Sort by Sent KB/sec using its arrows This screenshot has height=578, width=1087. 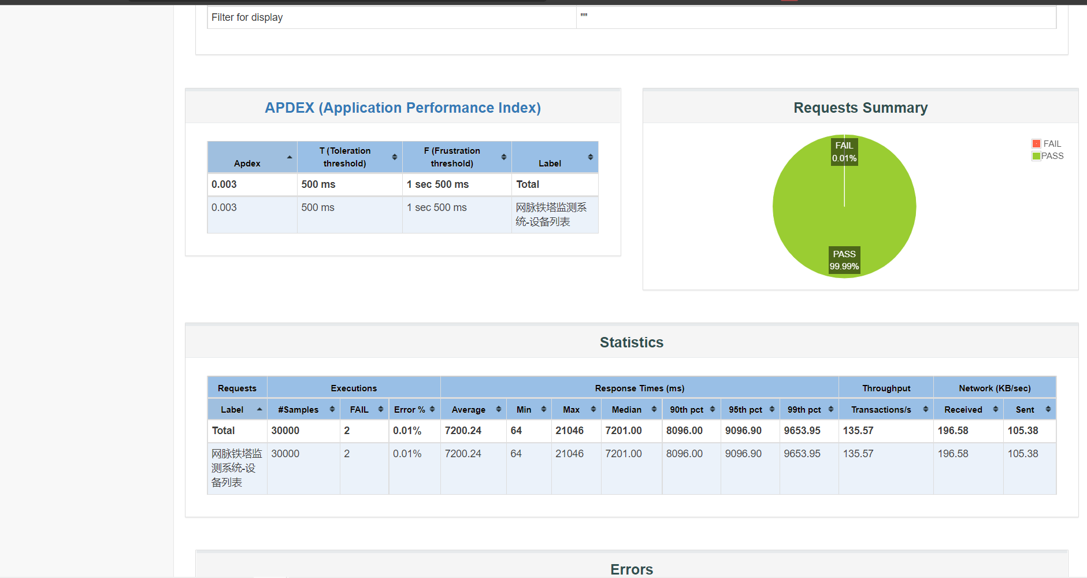click(x=1048, y=409)
